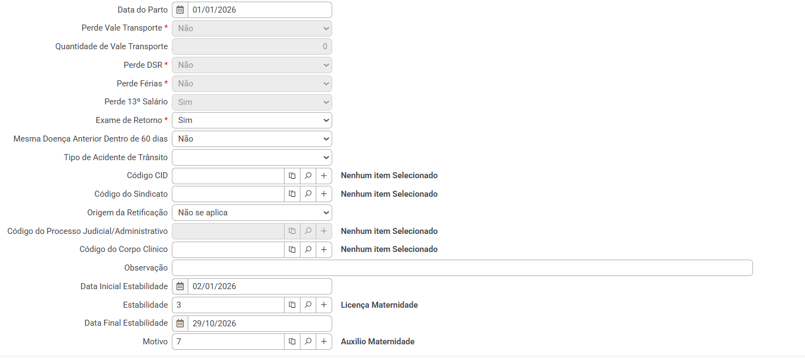The width and height of the screenshot is (805, 358).
Task: Click plus icon for Código do Sindicato
Action: [324, 194]
